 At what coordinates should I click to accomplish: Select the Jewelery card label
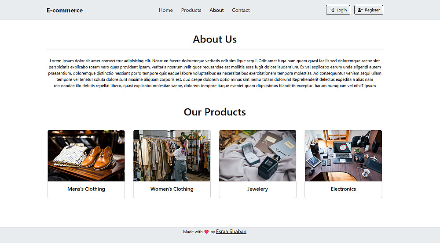[x=257, y=189]
